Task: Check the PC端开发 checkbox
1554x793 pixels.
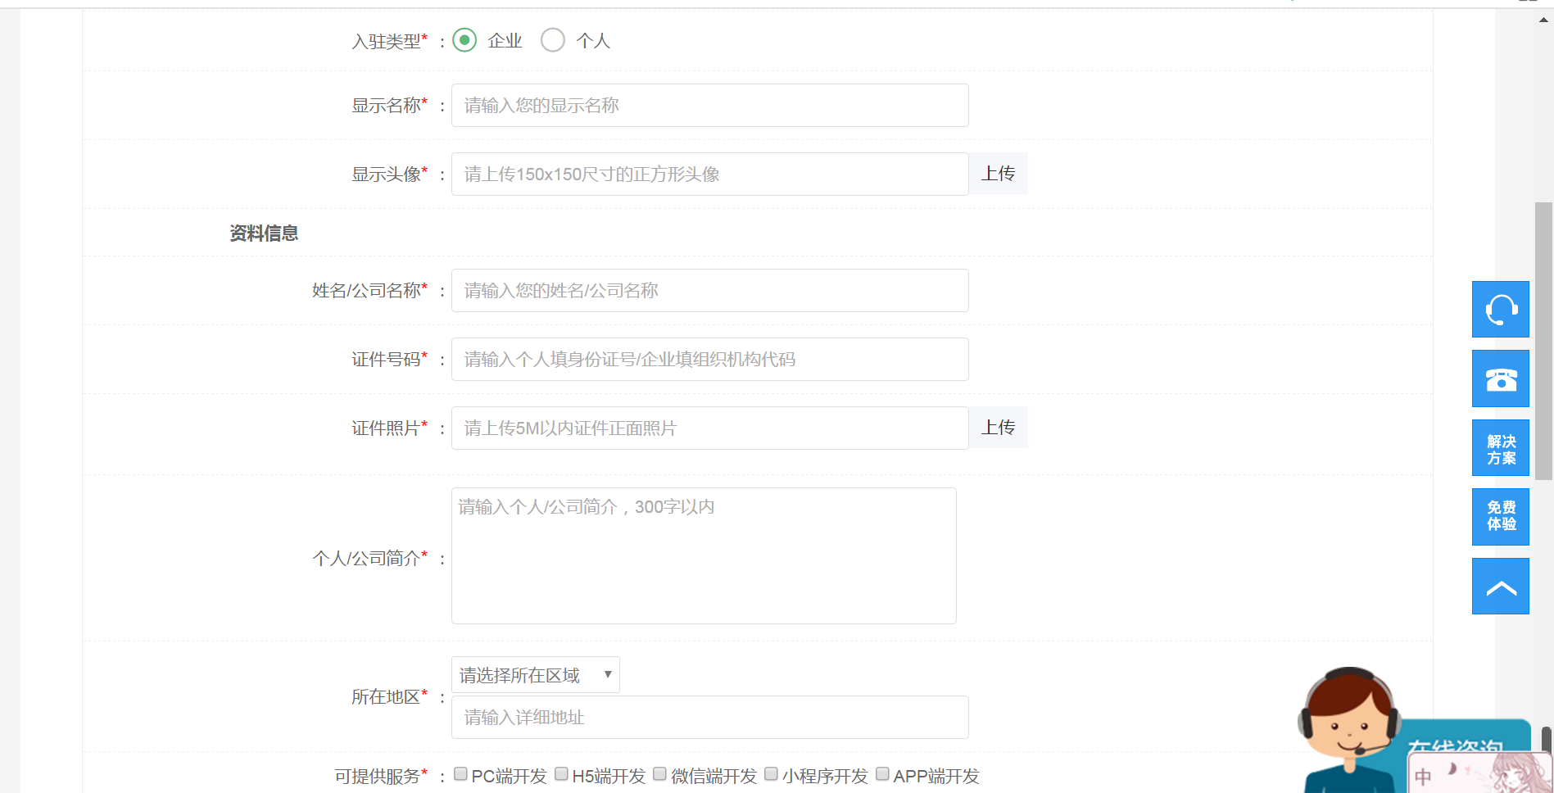Action: [460, 774]
